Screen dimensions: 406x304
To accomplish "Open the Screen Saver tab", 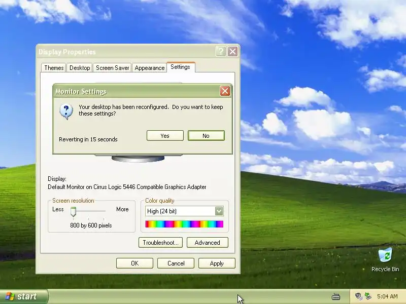I will point(112,68).
